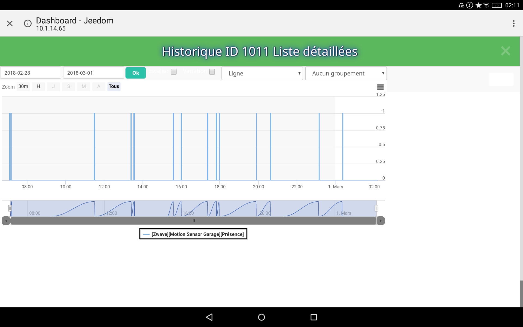
Task: Click the info icon next to Dashboard
Action: pos(28,23)
